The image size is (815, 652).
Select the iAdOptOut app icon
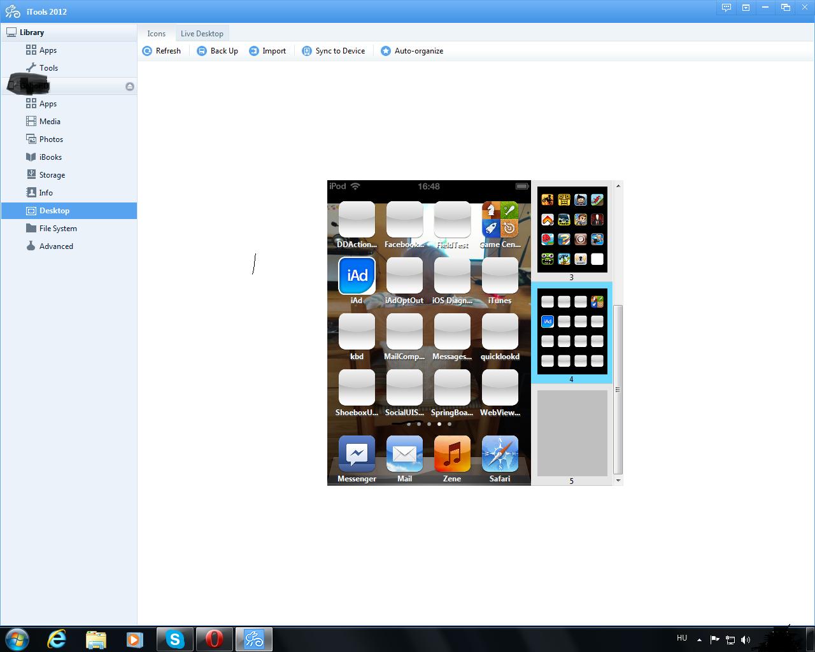coord(404,276)
